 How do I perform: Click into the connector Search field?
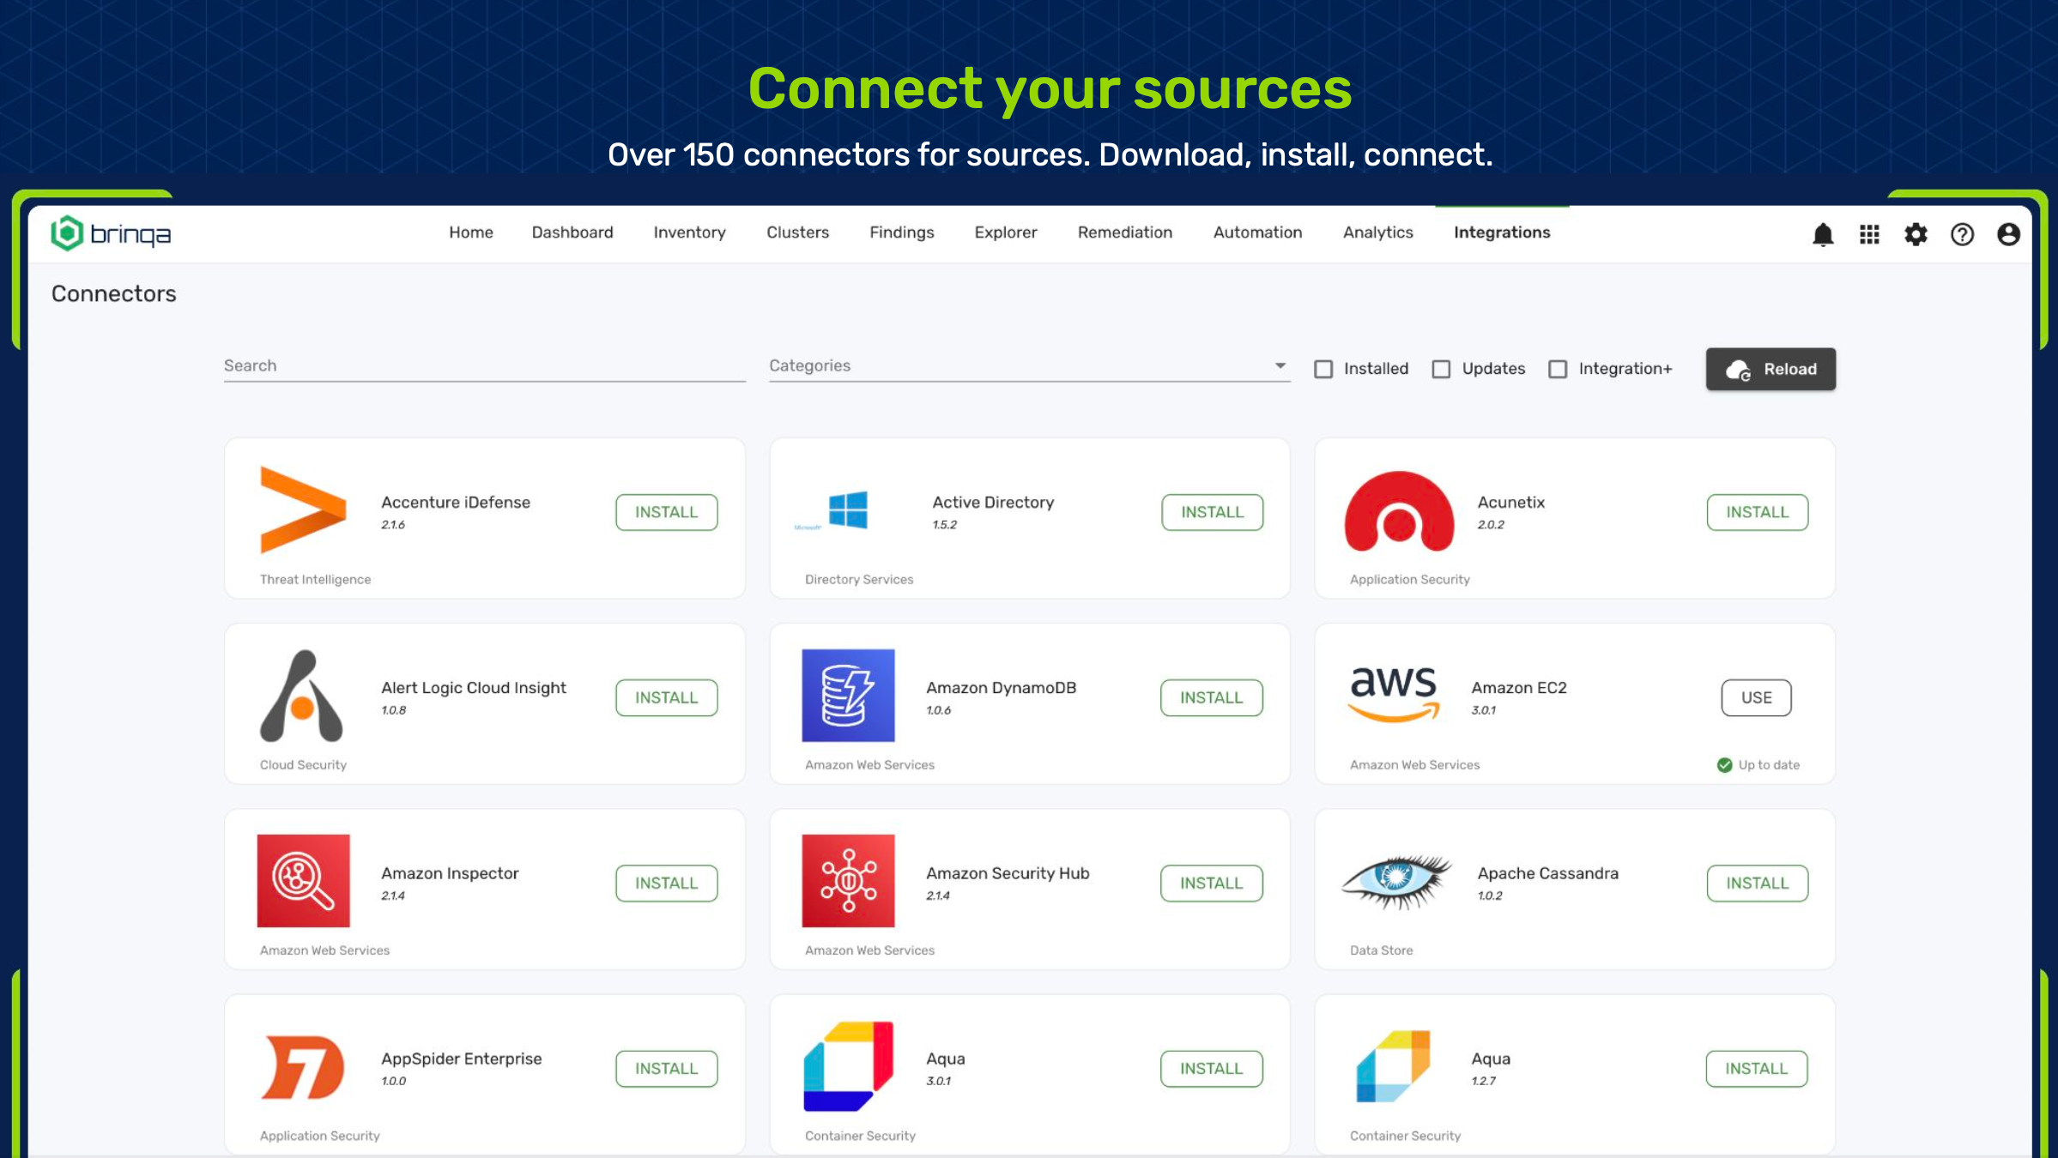click(484, 366)
